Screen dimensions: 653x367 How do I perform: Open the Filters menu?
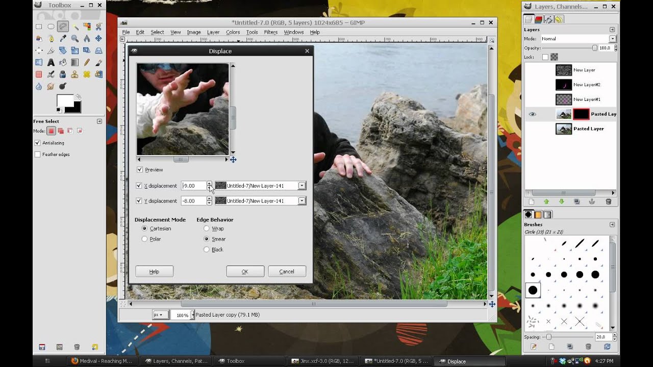point(270,32)
